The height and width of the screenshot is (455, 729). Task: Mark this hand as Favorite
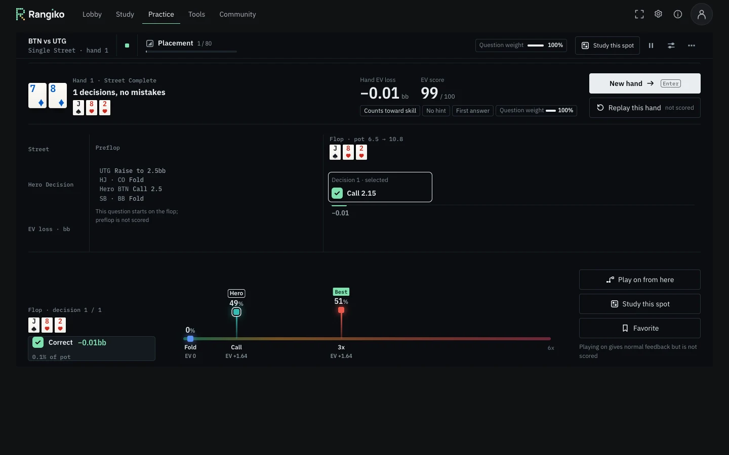640,328
